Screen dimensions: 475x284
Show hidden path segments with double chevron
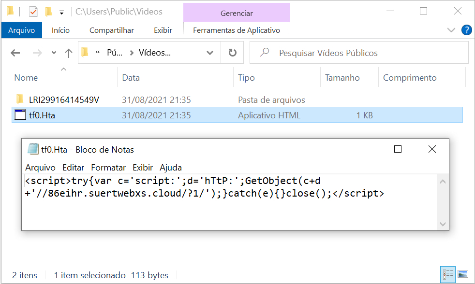click(98, 52)
